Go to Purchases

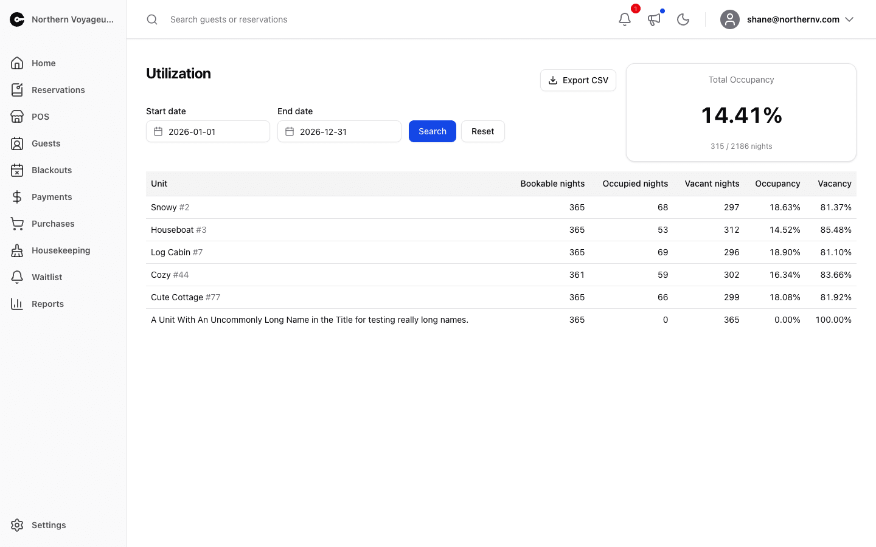pos(63,224)
